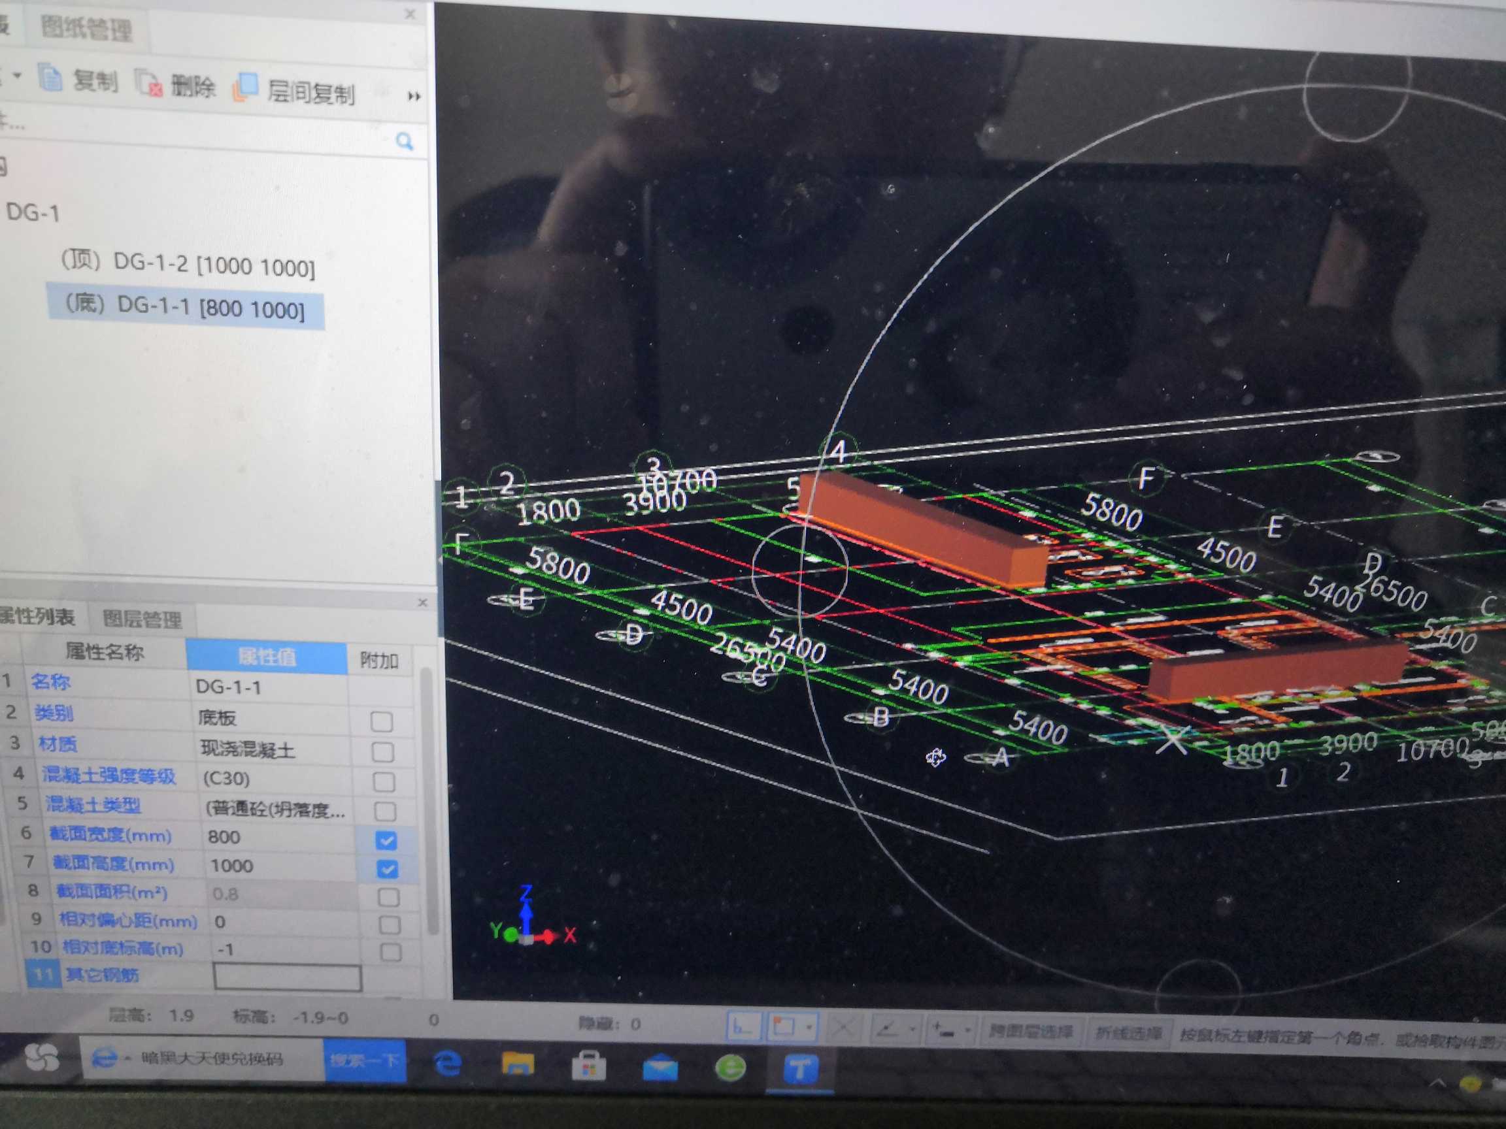Image resolution: width=1506 pixels, height=1129 pixels.
Task: Toggle the 附加 checkbox for 相对偏心距 row
Action: [x=390, y=925]
